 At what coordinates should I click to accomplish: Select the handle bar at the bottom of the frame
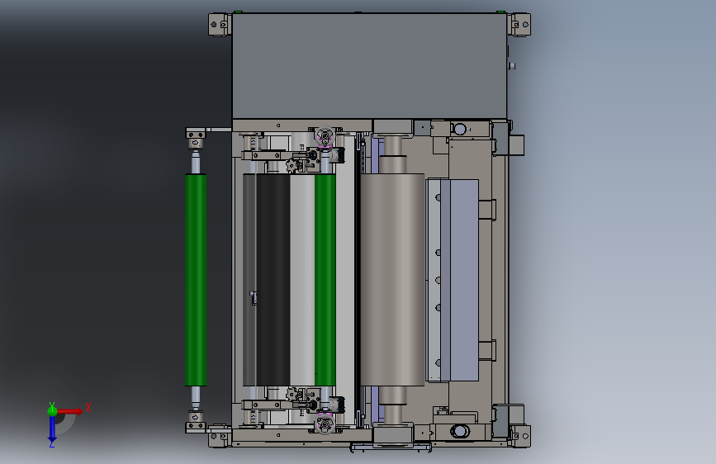[x=391, y=447]
